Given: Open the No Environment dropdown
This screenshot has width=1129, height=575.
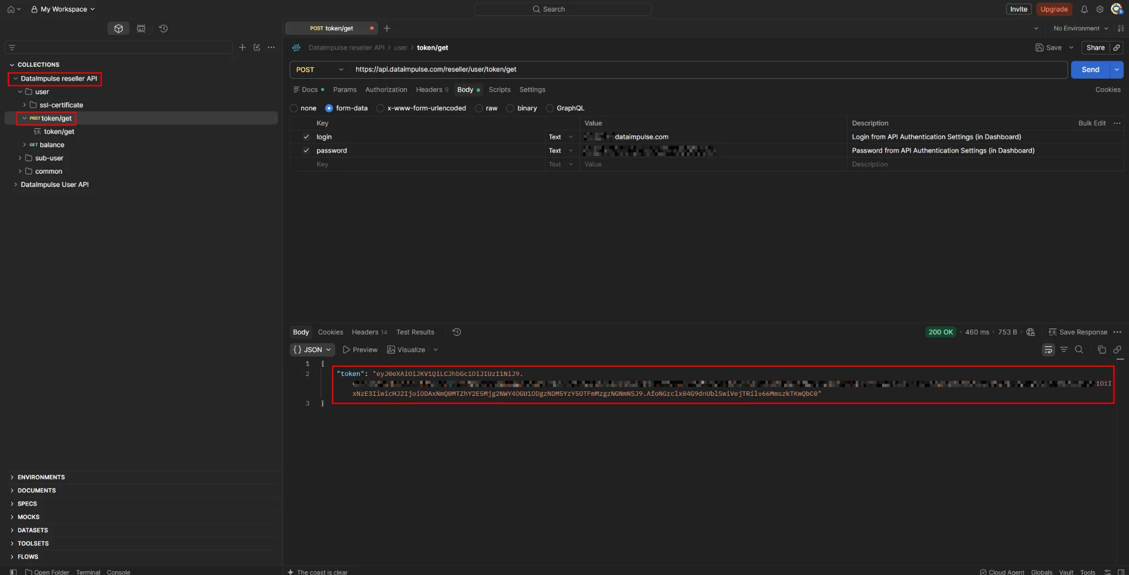Looking at the screenshot, I should [1080, 29].
